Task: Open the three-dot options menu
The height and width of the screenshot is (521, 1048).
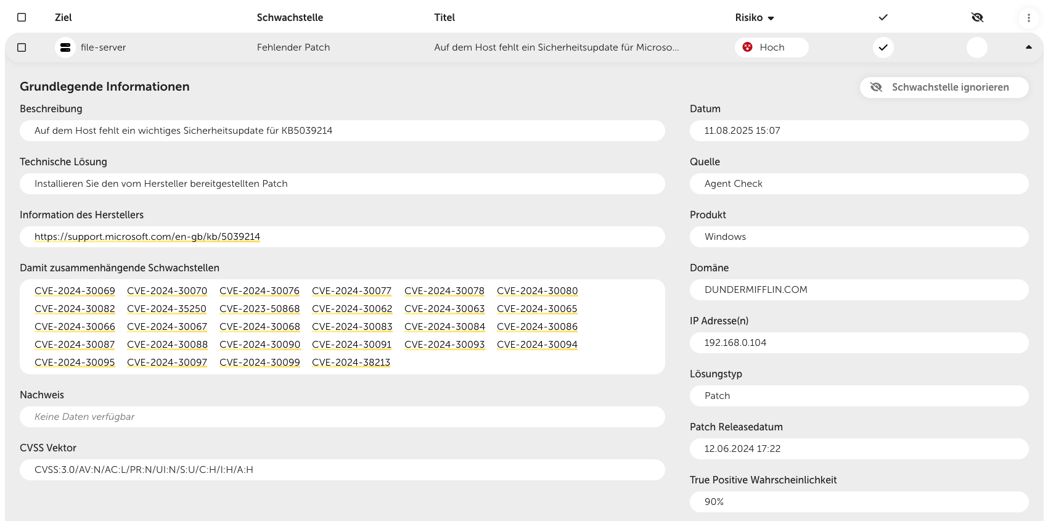Action: pyautogui.click(x=1028, y=18)
